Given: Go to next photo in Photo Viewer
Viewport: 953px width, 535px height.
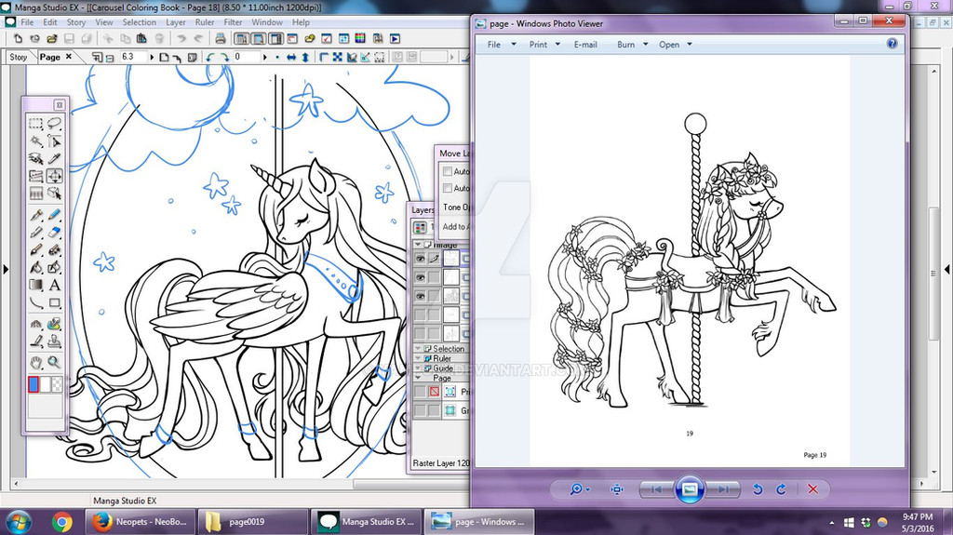Looking at the screenshot, I should tap(723, 489).
